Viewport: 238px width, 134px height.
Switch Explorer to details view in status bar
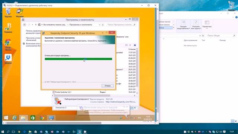(x=232, y=121)
